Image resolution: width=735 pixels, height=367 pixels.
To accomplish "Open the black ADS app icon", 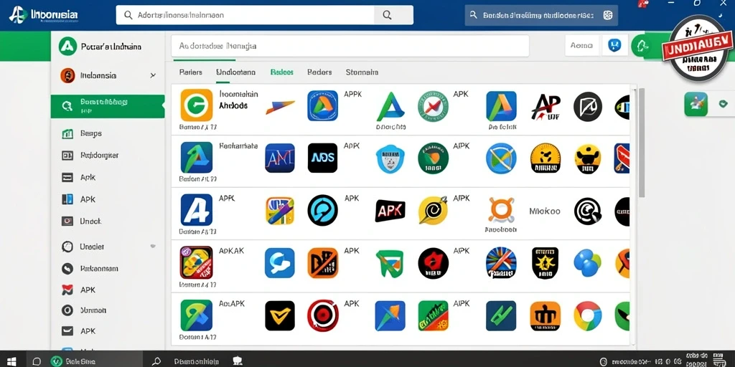I will [x=322, y=158].
